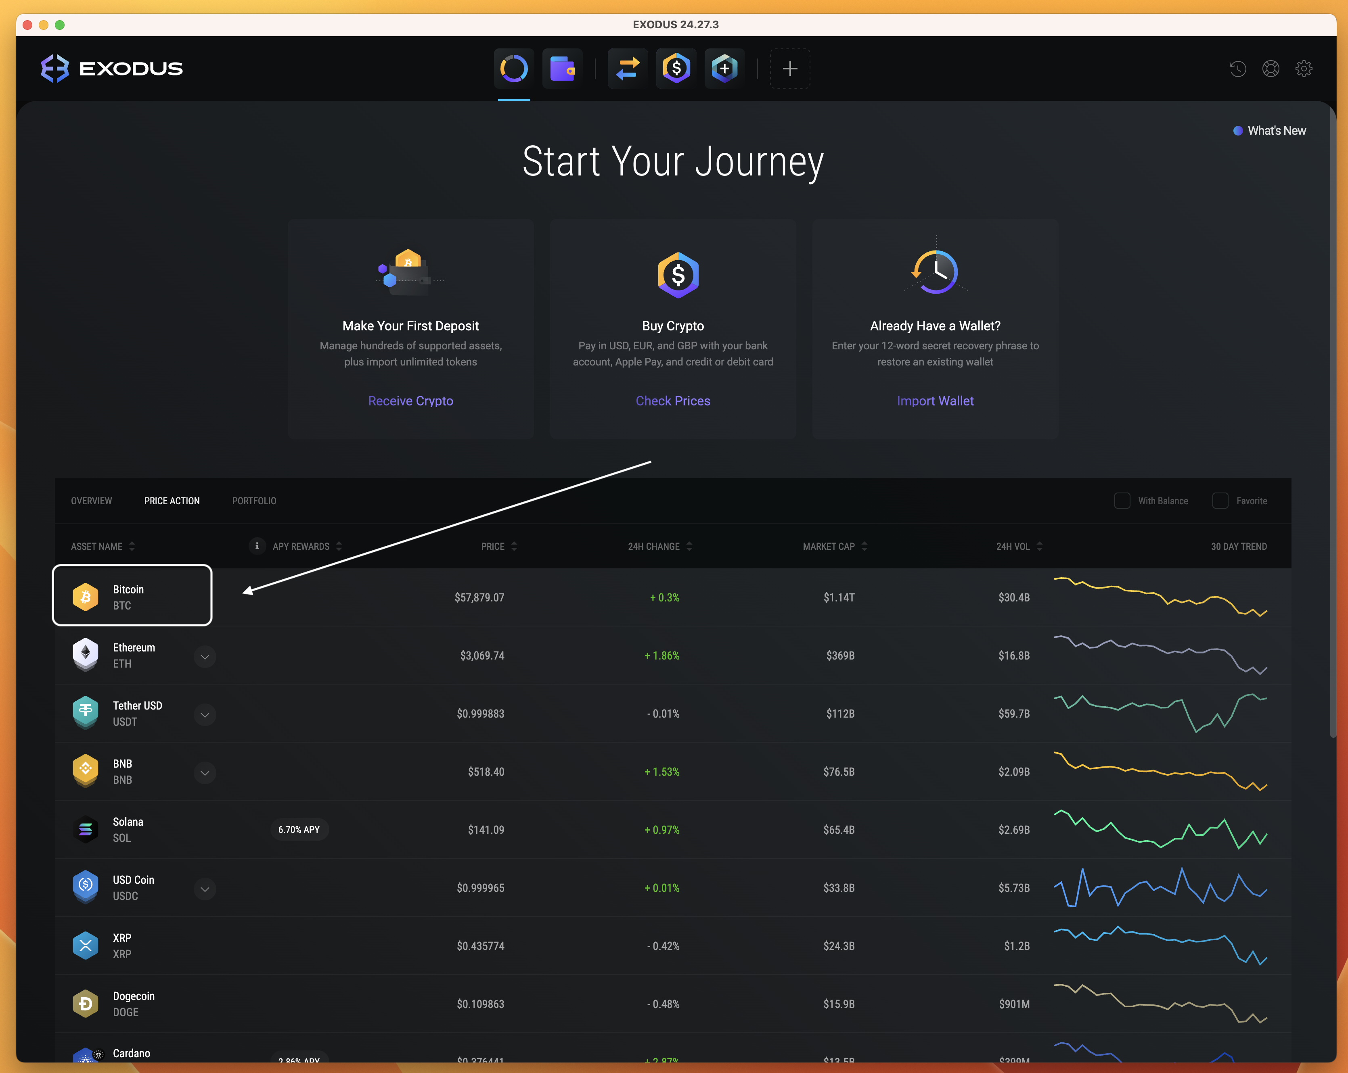Open the Portfolio donut chart view
Image resolution: width=1348 pixels, height=1073 pixels.
point(513,69)
